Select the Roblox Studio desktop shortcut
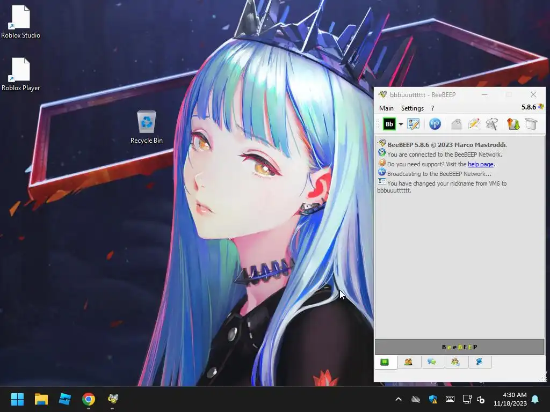Viewport: 550px width, 412px height. coord(21,21)
